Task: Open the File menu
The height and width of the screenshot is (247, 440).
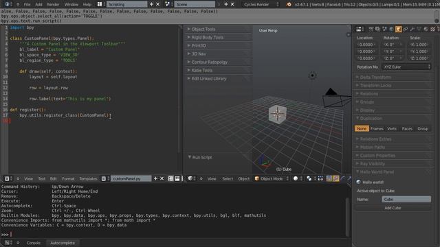Action: (27, 5)
